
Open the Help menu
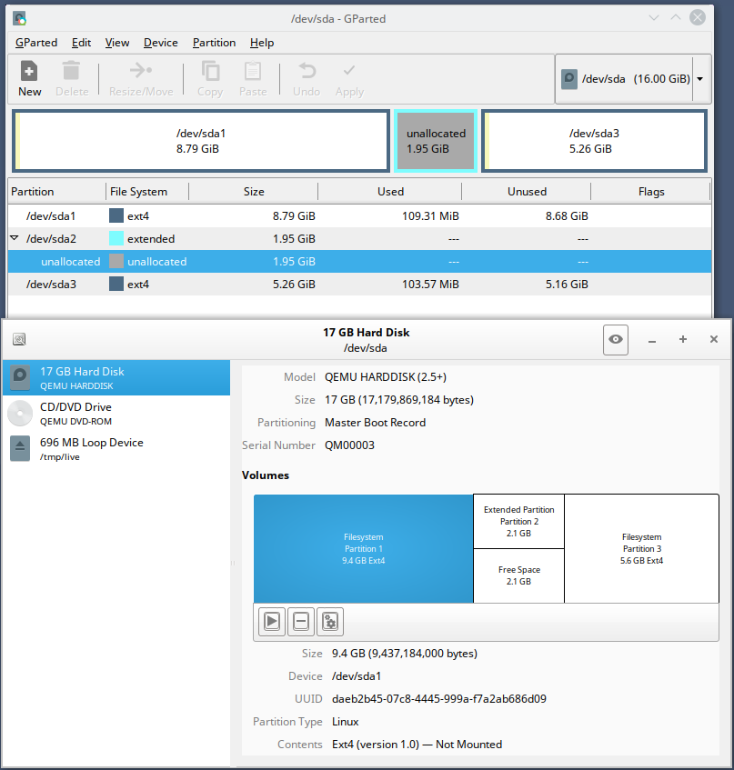[262, 43]
